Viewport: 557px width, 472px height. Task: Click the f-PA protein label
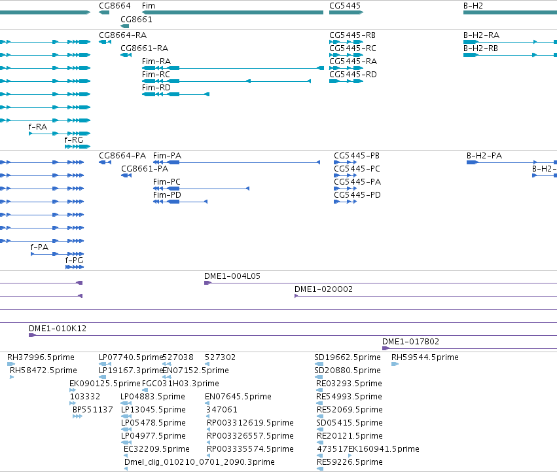coord(39,247)
